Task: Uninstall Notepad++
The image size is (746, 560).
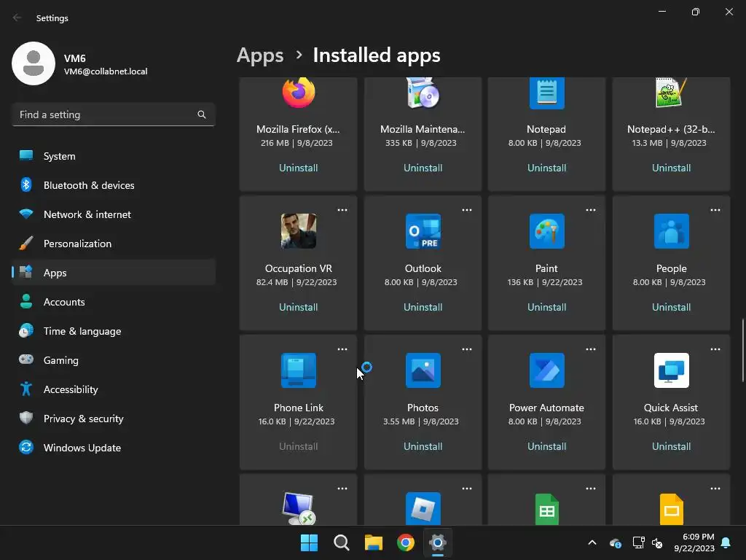Action: (x=671, y=168)
